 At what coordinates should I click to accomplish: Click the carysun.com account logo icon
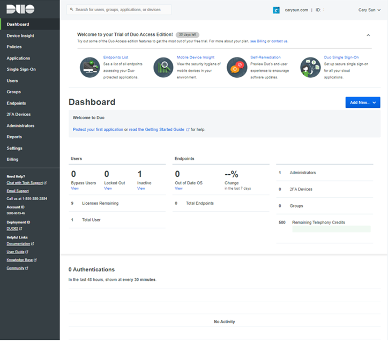(276, 10)
